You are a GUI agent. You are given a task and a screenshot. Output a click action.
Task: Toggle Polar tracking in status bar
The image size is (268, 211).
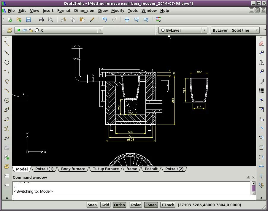[136, 205]
